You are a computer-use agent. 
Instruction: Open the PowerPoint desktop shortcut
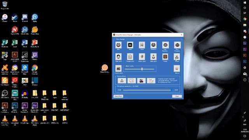pos(35,43)
